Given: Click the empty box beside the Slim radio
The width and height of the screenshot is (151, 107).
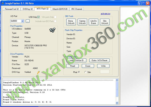Looking at the screenshot, I should coord(105,72).
